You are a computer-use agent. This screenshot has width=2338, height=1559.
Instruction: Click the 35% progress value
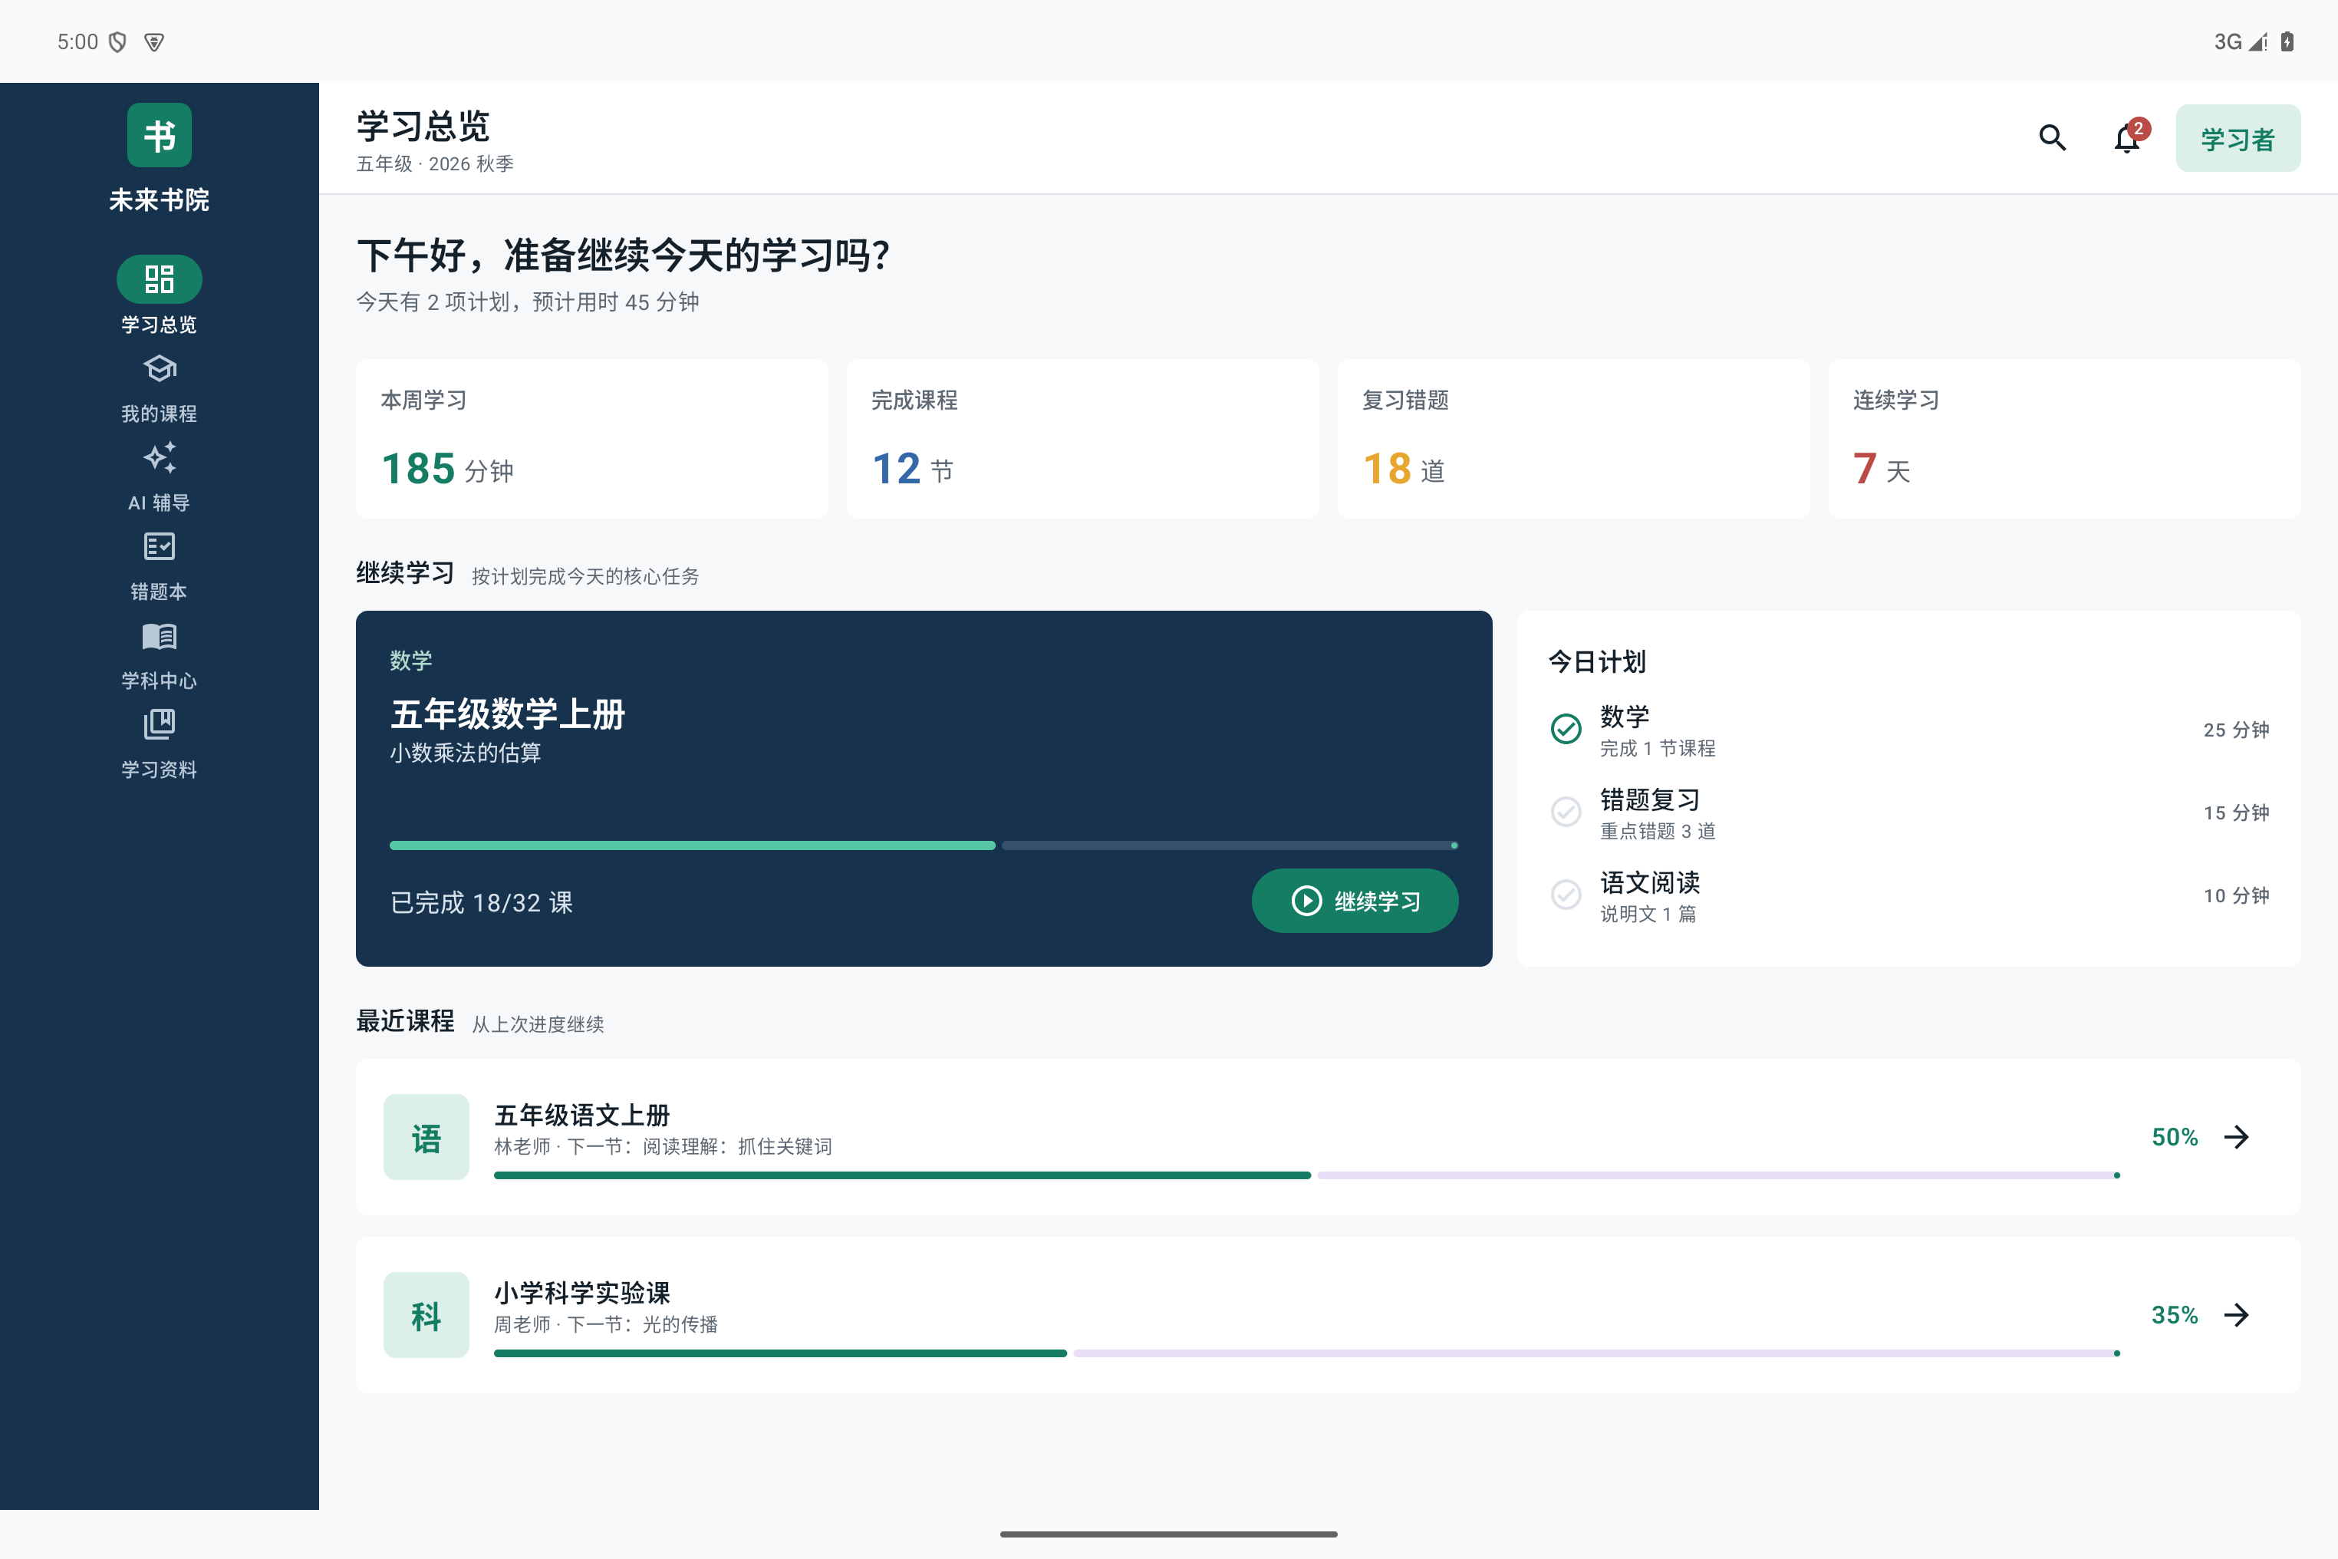click(x=2174, y=1314)
